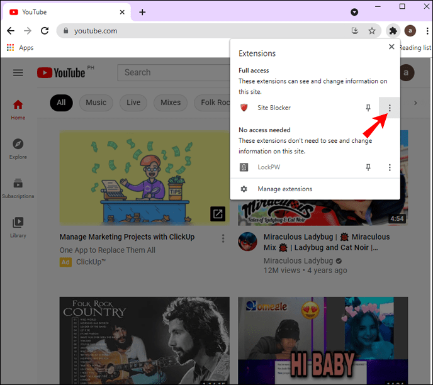Open Library in YouTube sidebar
433x385 pixels.
click(18, 228)
